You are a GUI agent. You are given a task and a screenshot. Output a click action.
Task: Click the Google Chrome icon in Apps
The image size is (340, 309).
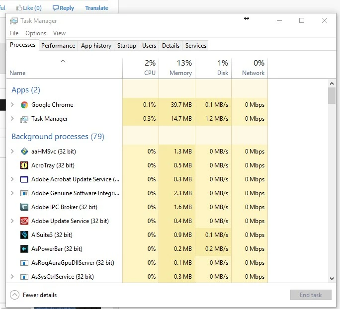pyautogui.click(x=24, y=105)
